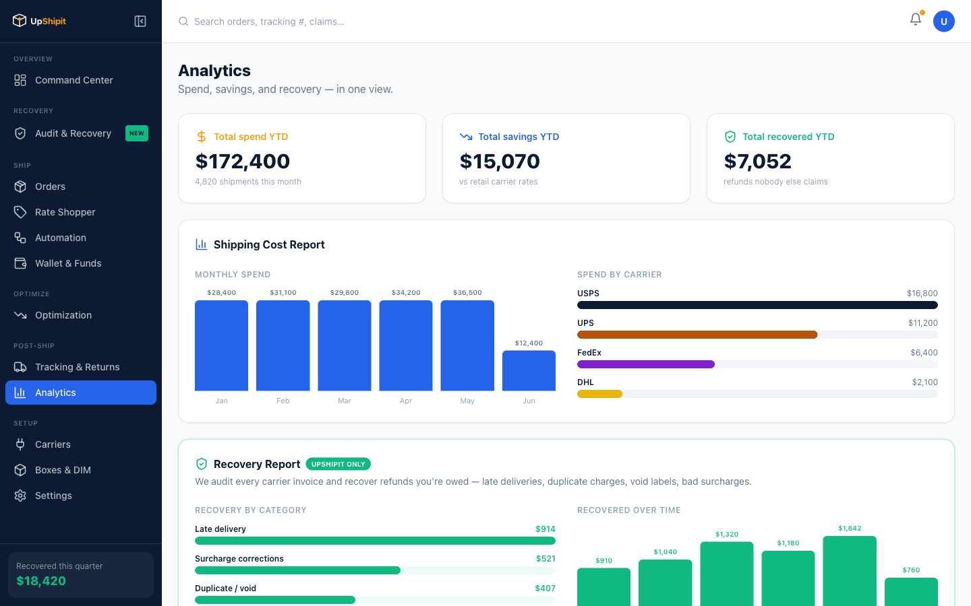Collapse the sidebar with the panel icon
This screenshot has height=606, width=971.
click(x=140, y=22)
